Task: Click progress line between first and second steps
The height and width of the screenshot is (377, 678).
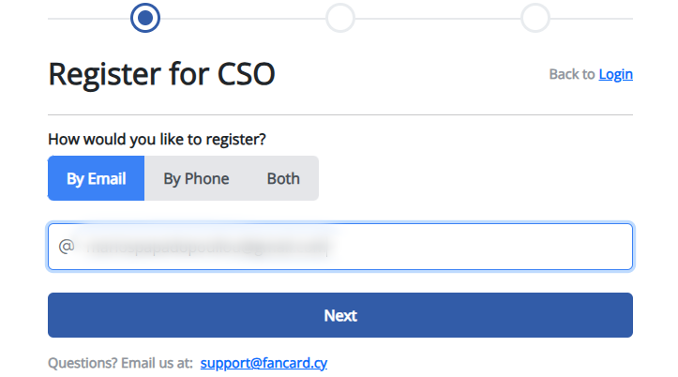Action: coord(243,19)
